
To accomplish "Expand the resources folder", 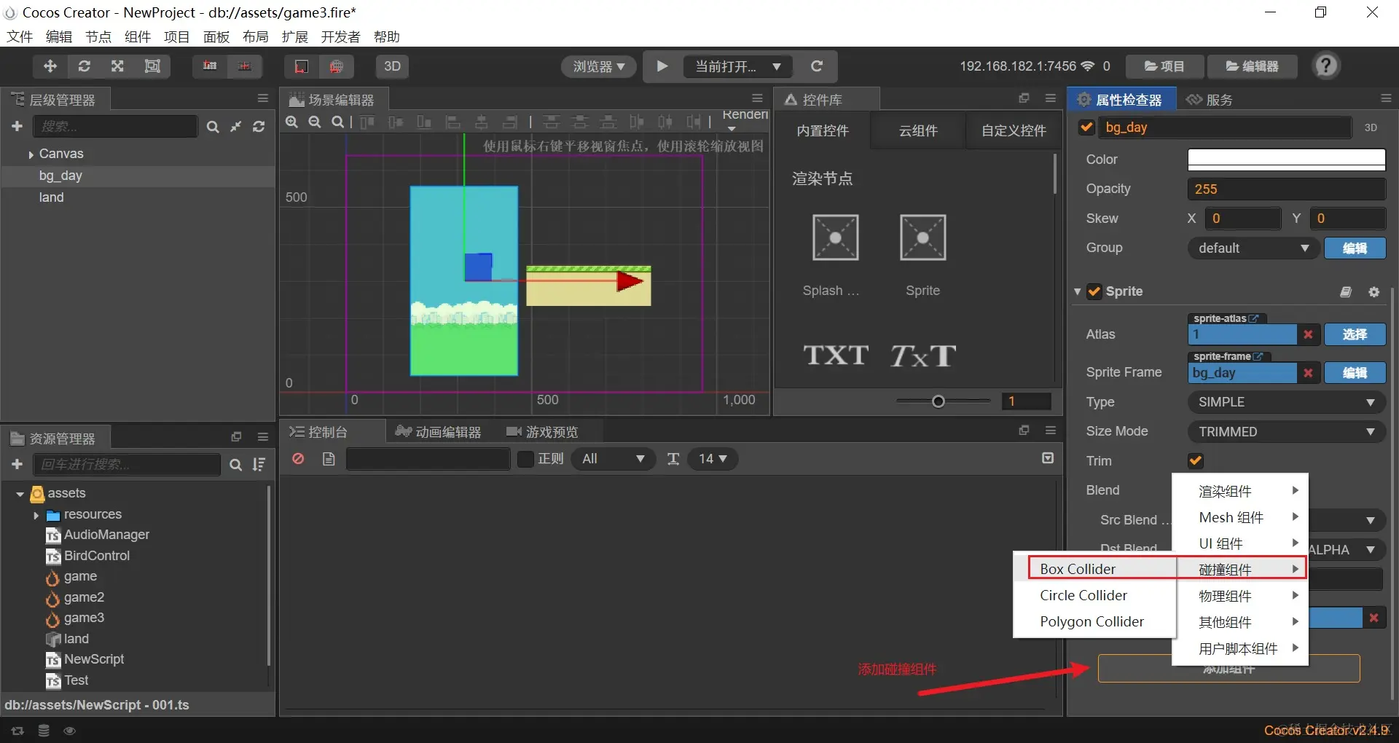I will tap(36, 515).
